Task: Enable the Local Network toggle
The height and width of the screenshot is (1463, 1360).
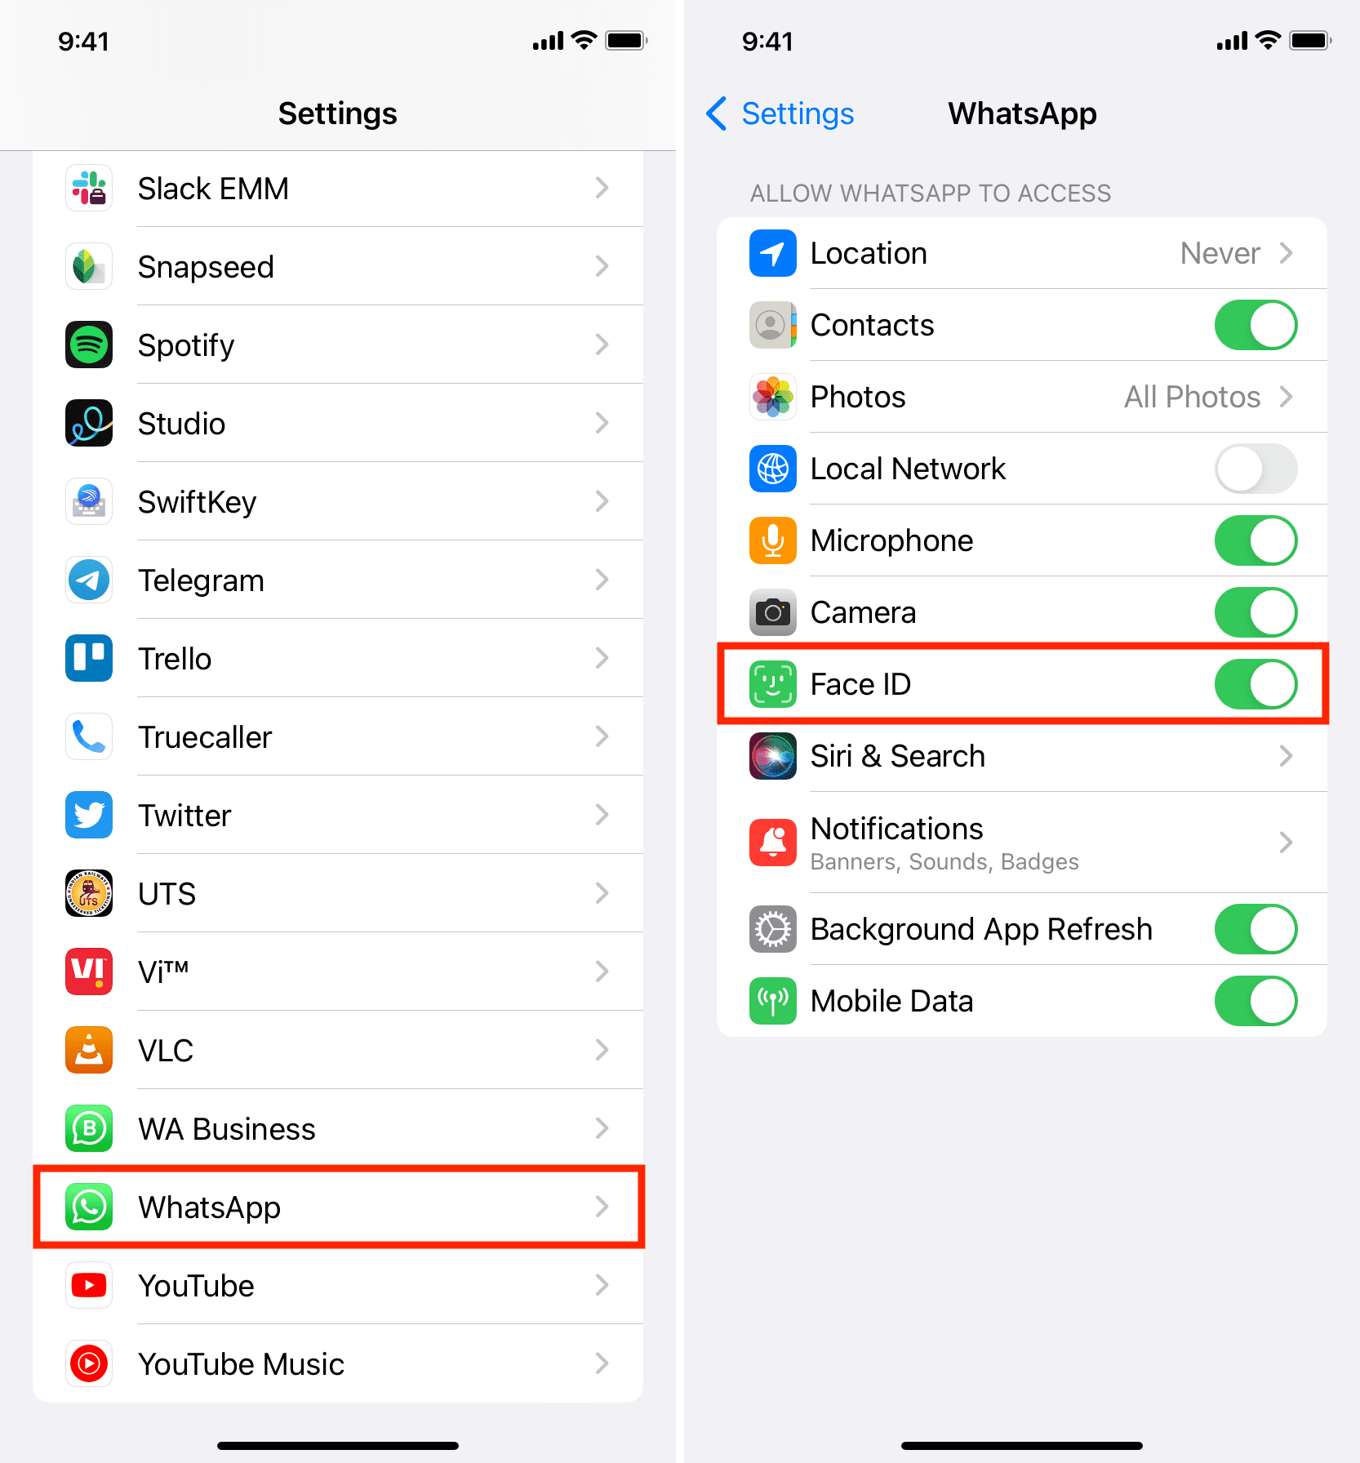Action: click(1256, 469)
